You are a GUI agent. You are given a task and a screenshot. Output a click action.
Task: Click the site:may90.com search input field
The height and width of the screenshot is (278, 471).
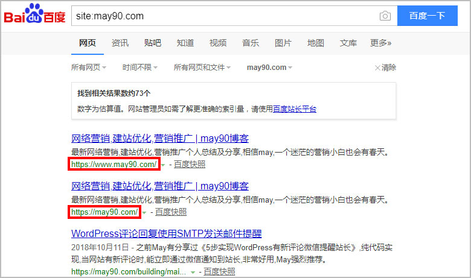pos(223,16)
